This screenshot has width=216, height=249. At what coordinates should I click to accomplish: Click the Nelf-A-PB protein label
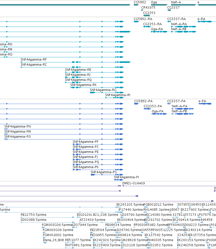coord(179,111)
